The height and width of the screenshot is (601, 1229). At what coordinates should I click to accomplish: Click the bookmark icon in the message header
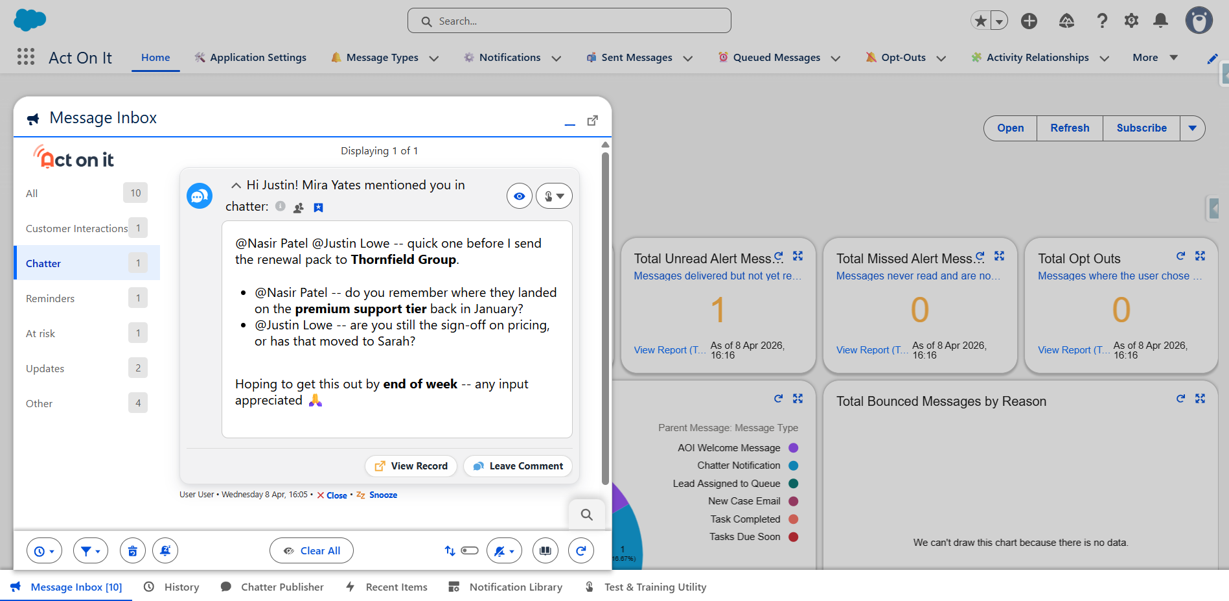point(318,207)
